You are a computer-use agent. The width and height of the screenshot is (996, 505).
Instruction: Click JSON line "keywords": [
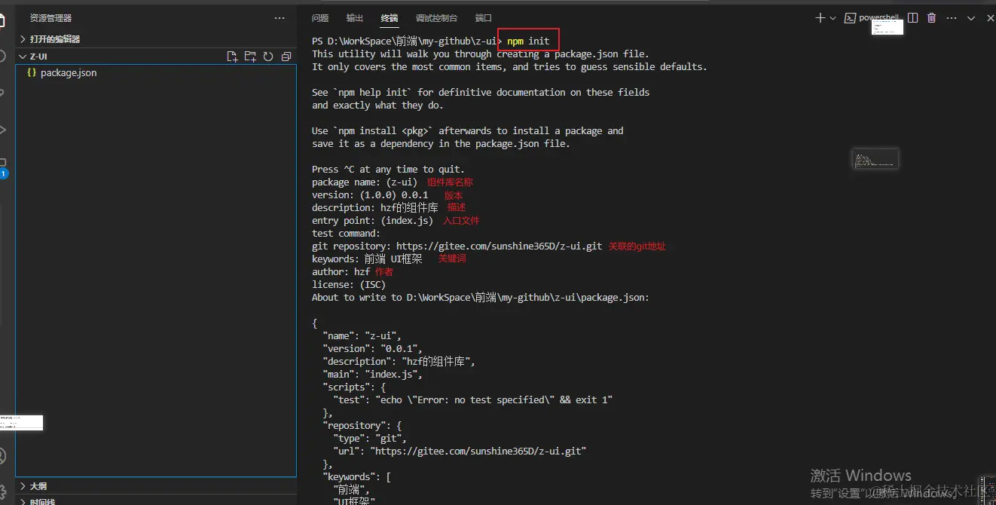click(x=356, y=477)
